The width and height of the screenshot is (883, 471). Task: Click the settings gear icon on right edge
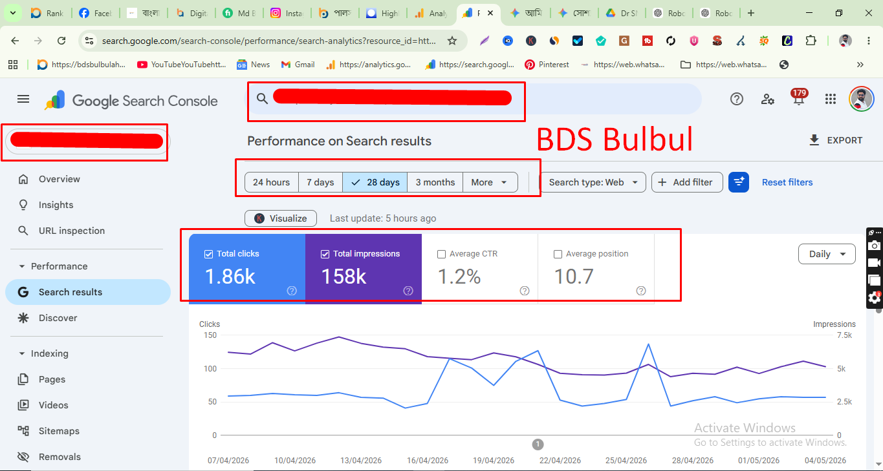(x=875, y=297)
